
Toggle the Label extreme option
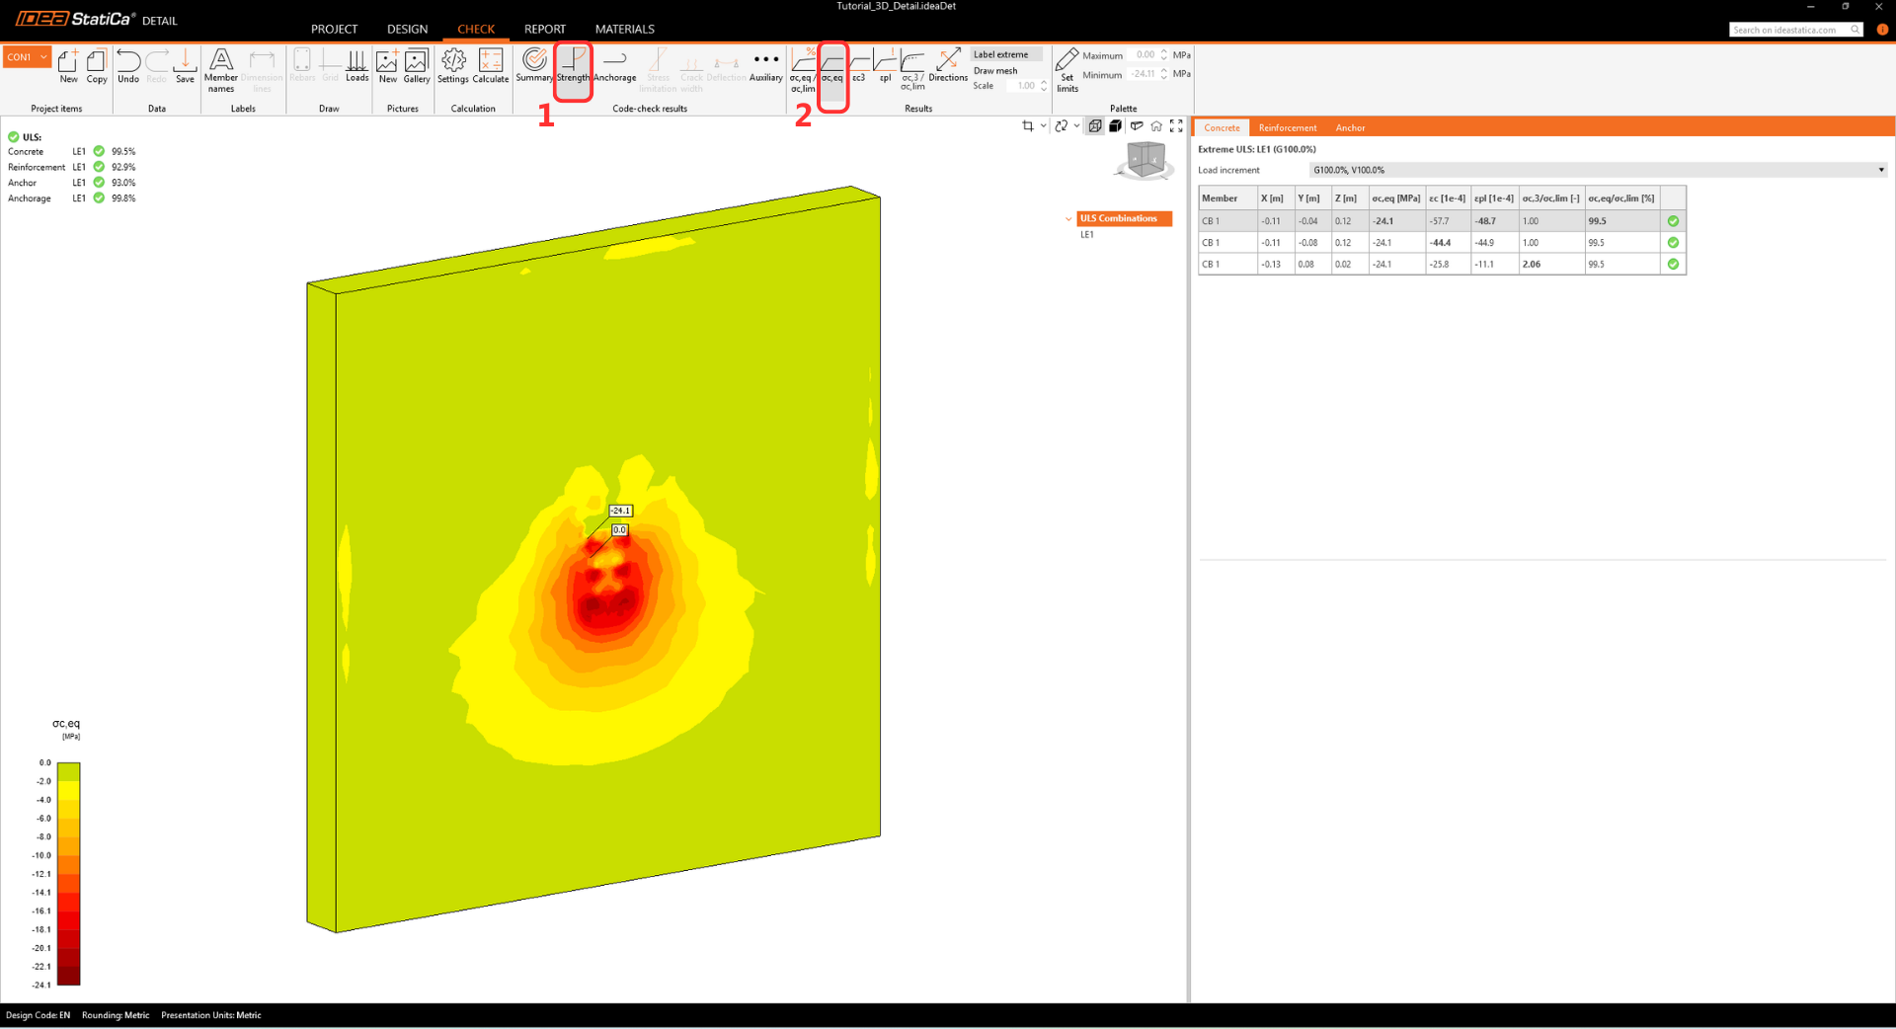tap(1001, 54)
